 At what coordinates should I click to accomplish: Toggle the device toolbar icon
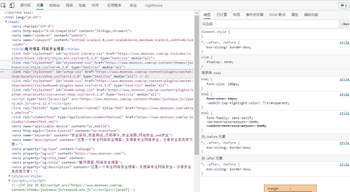click(12, 5)
